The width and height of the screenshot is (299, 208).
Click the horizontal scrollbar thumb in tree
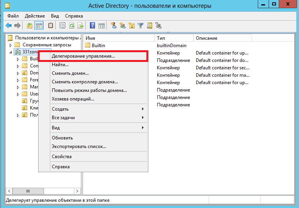click(28, 191)
